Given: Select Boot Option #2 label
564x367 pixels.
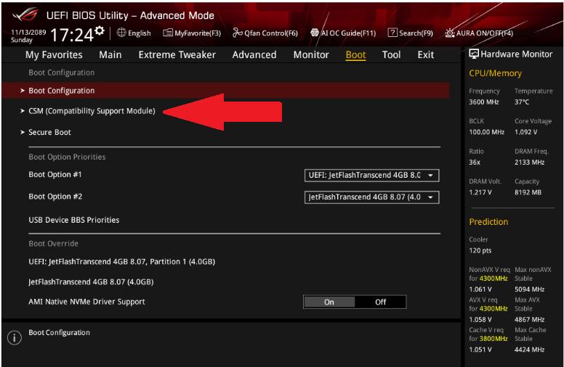Looking at the screenshot, I should pyautogui.click(x=55, y=197).
